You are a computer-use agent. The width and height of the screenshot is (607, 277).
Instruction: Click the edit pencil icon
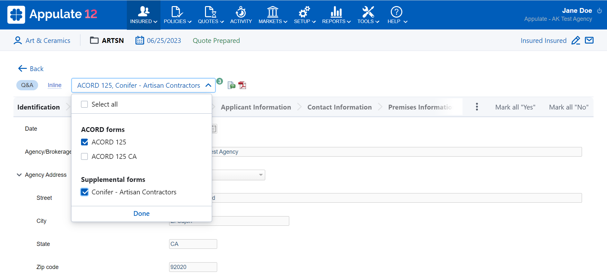[x=576, y=40]
